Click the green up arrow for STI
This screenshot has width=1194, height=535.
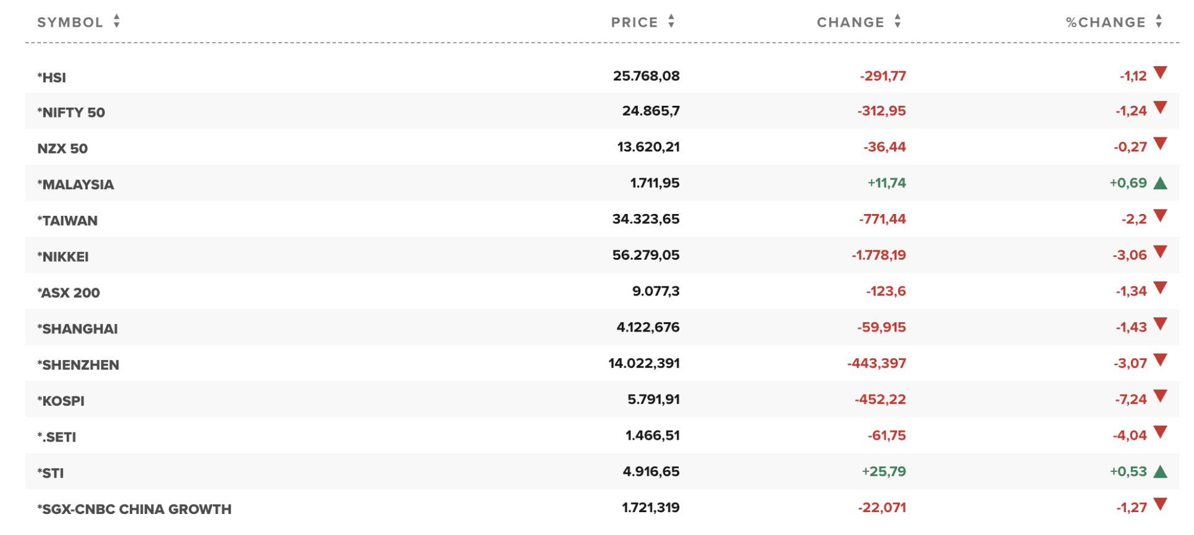[1161, 472]
